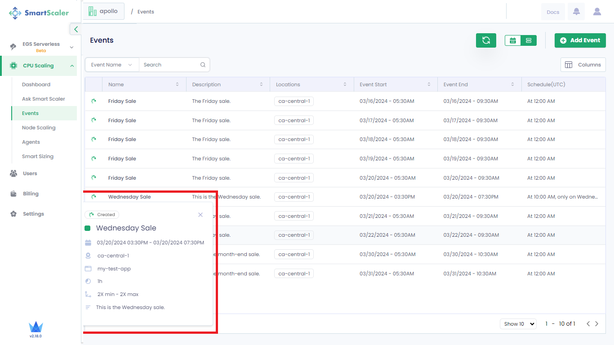
Task: Sort the table by Event Start column
Action: click(x=429, y=84)
